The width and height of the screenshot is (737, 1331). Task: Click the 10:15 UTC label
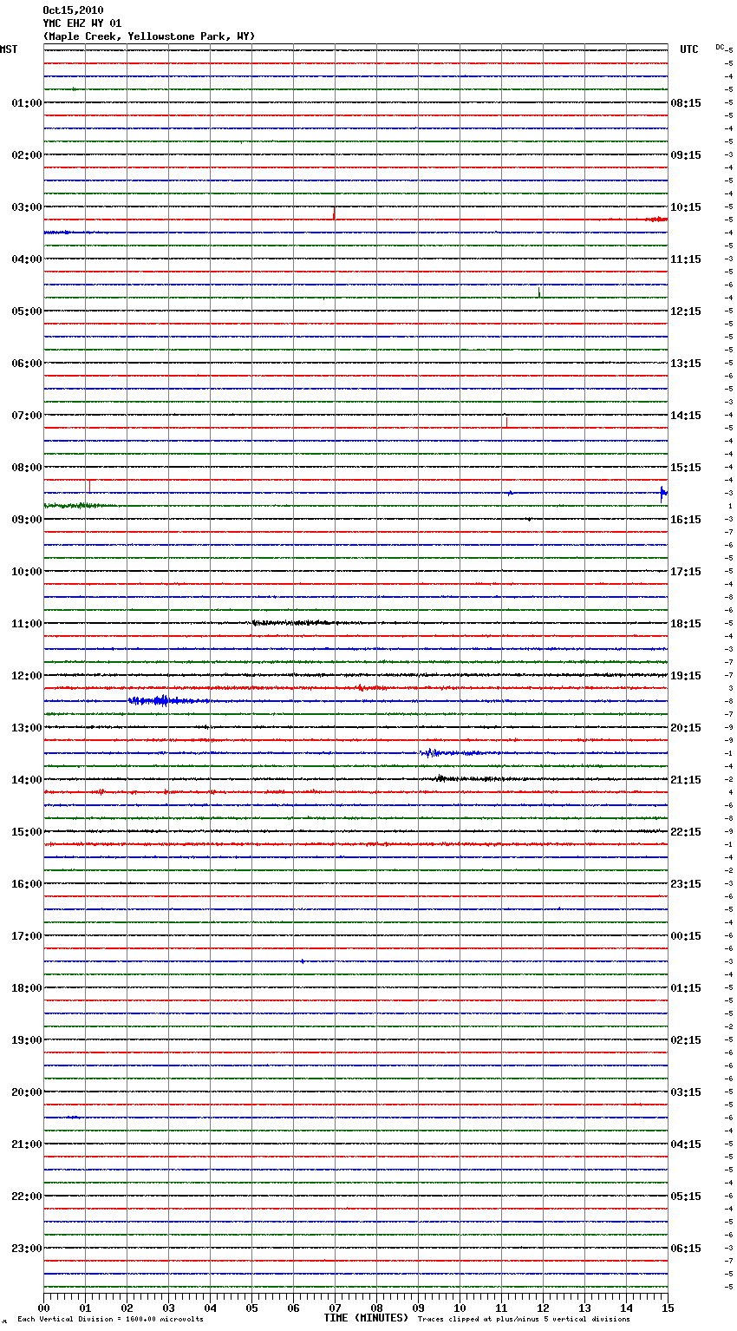686,207
